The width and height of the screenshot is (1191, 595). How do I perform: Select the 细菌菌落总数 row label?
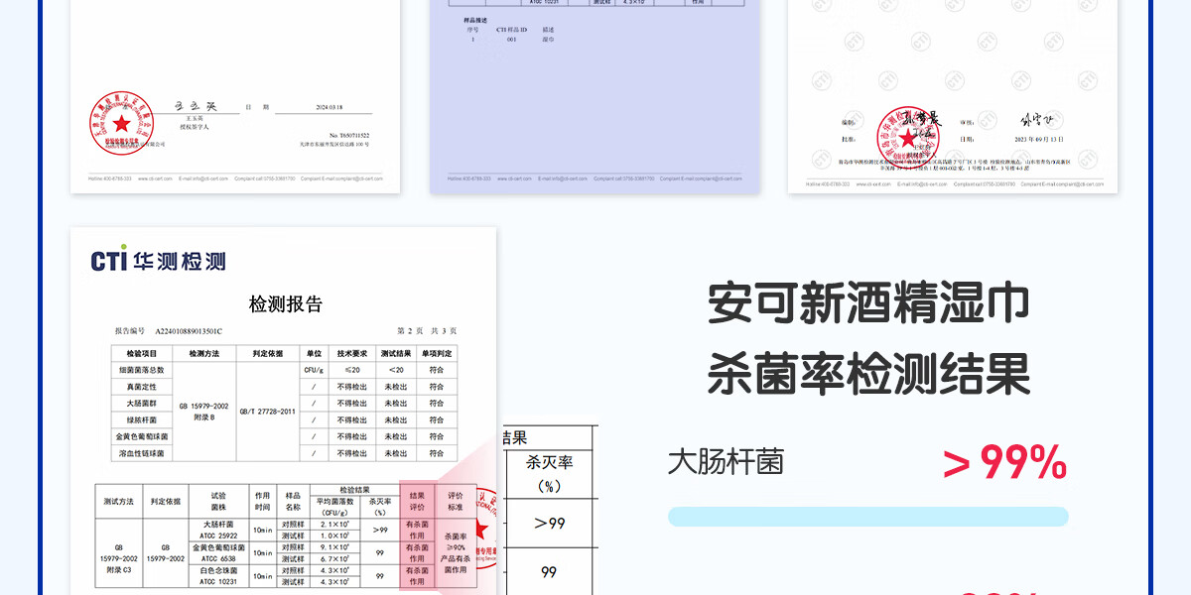coord(142,370)
